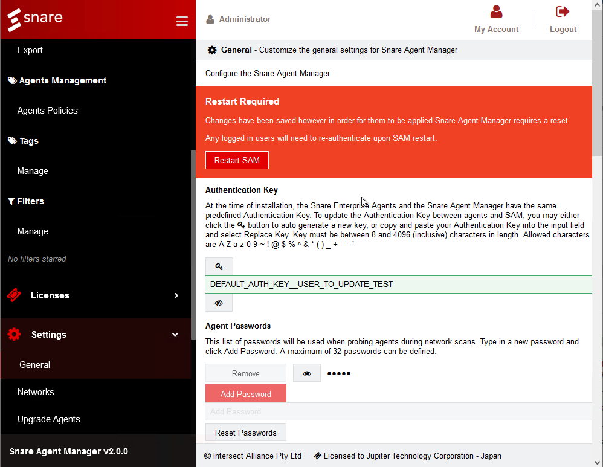Viewport: 603px width, 467px height.
Task: Click the main page scrollbar thumb
Action: pyautogui.click(x=597, y=84)
